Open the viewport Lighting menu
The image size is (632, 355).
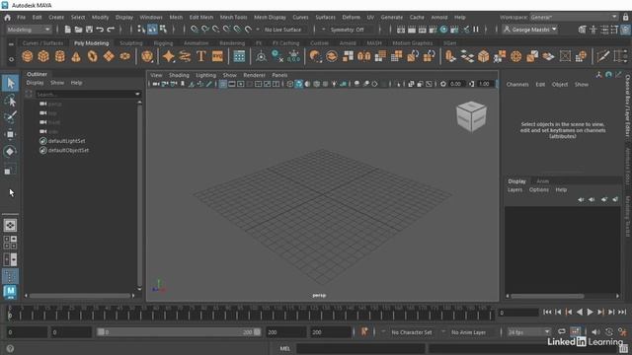click(x=205, y=75)
